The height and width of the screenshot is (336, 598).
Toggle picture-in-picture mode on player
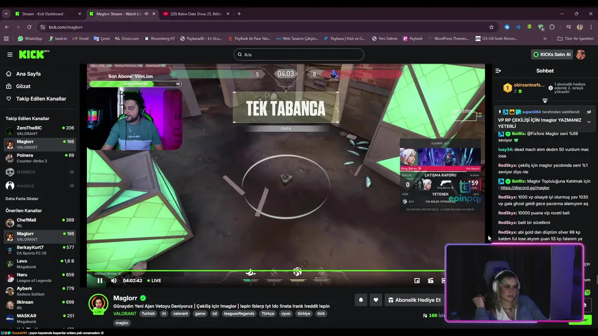[x=417, y=280]
